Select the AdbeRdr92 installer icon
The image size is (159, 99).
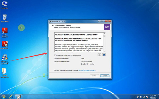click(5, 45)
